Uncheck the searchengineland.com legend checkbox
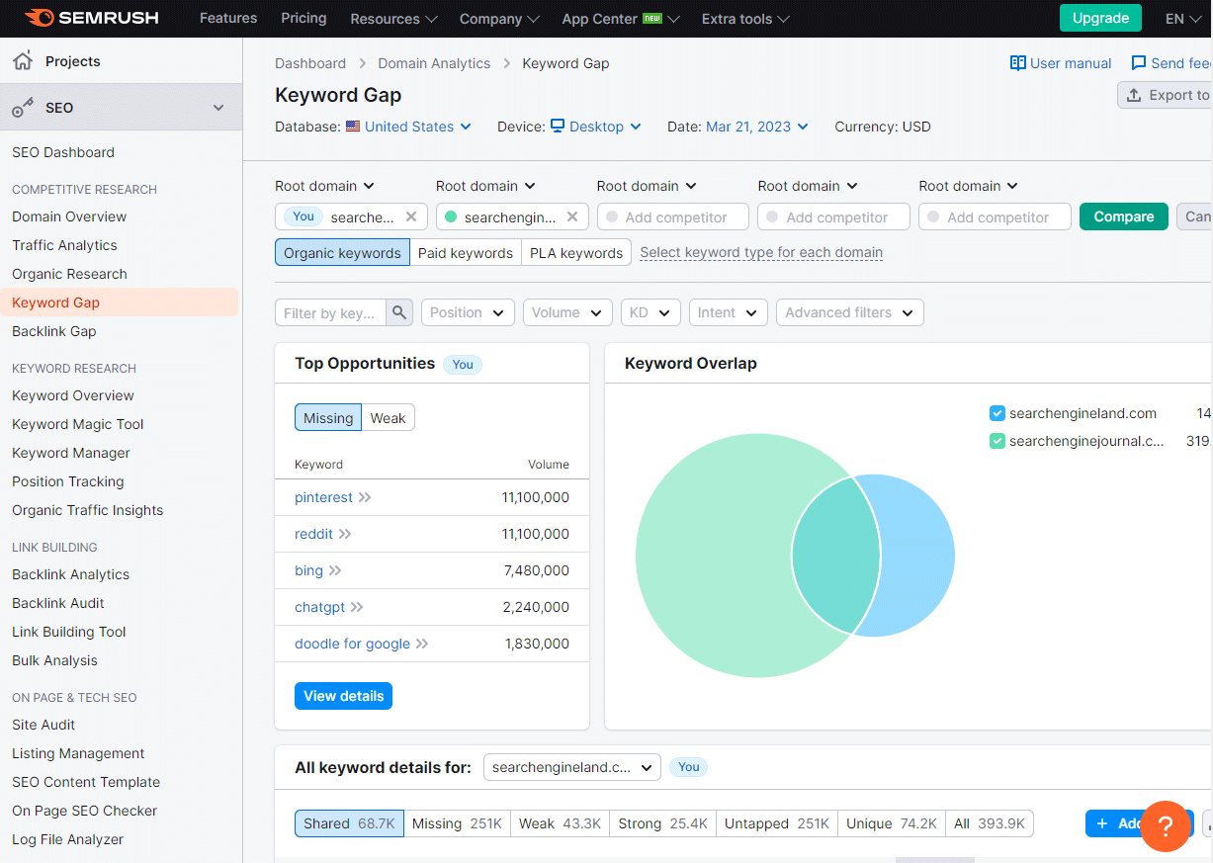 click(997, 413)
